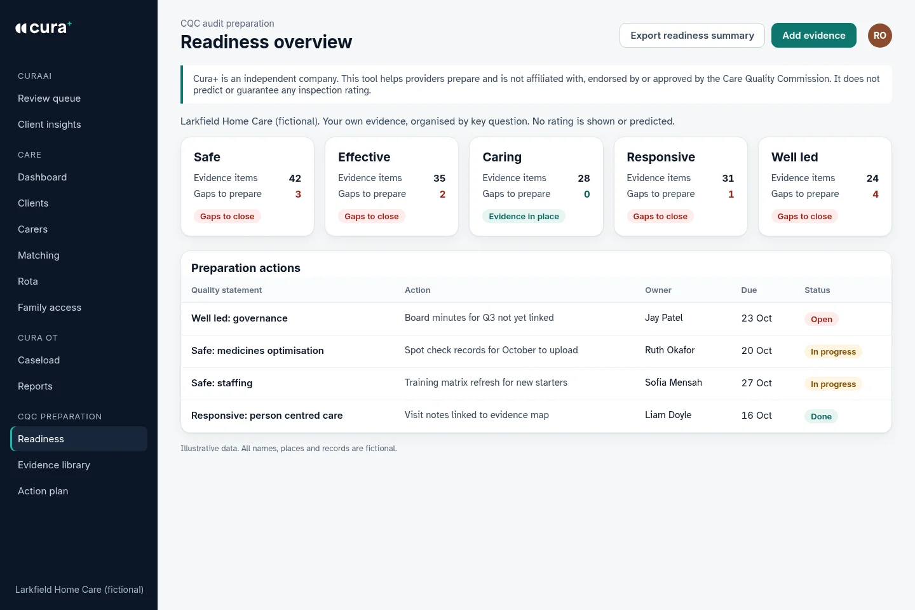Click Larkfield Home Care sidebar footer
The image size is (915, 610).
point(79,590)
